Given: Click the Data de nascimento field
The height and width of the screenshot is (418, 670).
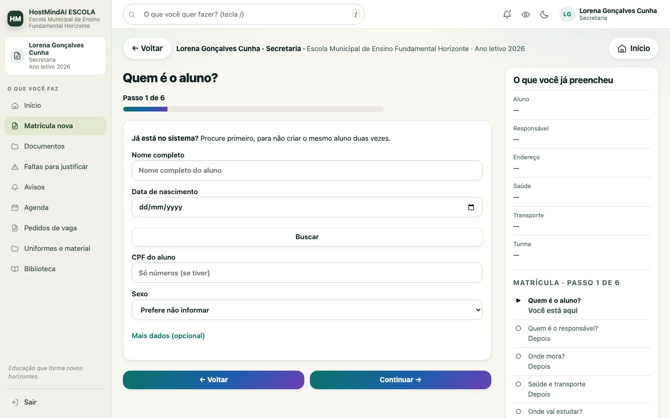Looking at the screenshot, I should tap(307, 207).
